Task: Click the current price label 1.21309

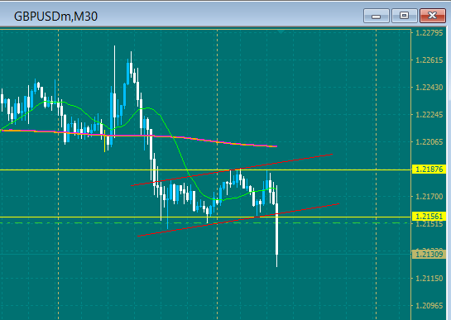Action: pos(429,254)
